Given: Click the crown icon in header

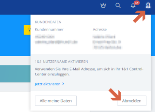Looking at the screenshot, I should pyautogui.click(x=103, y=5).
